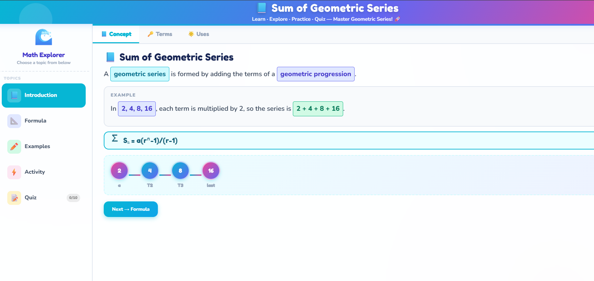Open the Quiz clipboard icon

[x=14, y=198]
